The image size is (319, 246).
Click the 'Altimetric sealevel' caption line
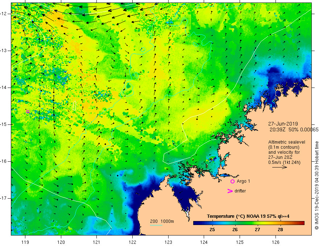(287, 142)
